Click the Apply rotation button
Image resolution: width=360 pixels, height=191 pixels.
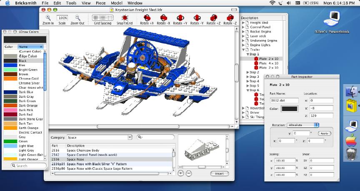[x=324, y=134]
